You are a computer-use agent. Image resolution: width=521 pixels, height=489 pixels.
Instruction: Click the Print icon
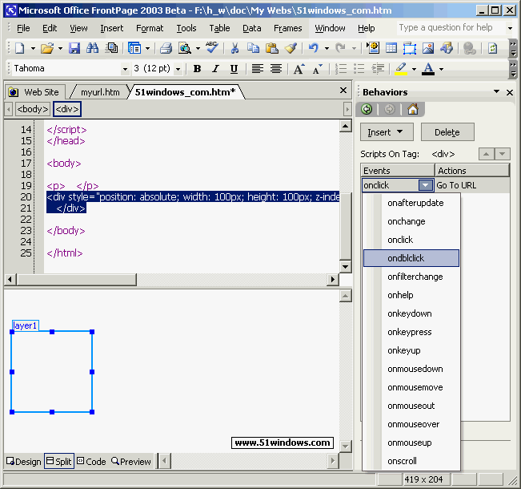click(x=166, y=48)
